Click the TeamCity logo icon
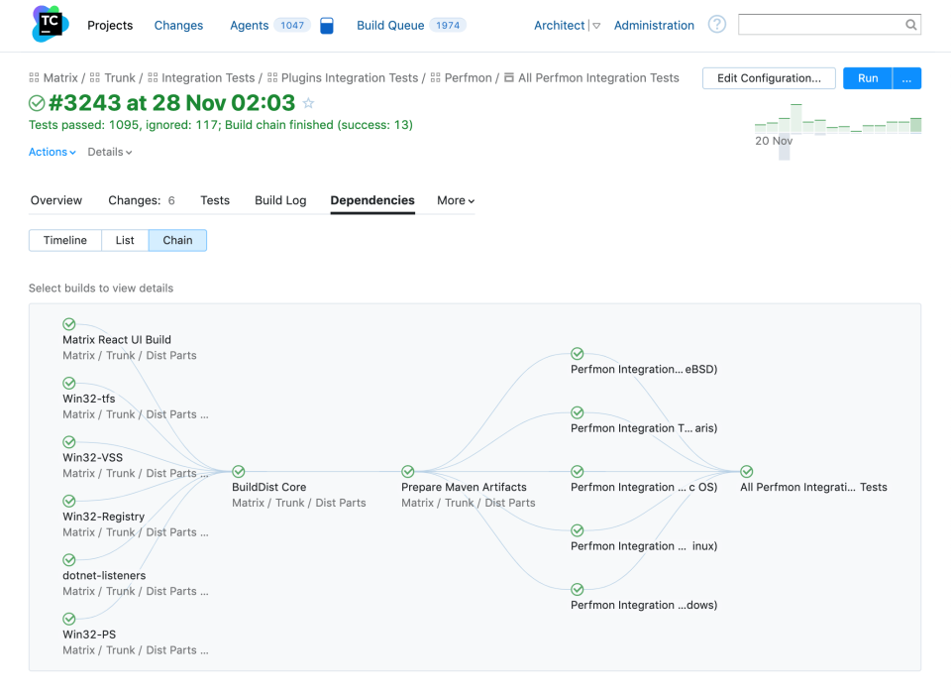The height and width of the screenshot is (694, 951). pyautogui.click(x=50, y=25)
